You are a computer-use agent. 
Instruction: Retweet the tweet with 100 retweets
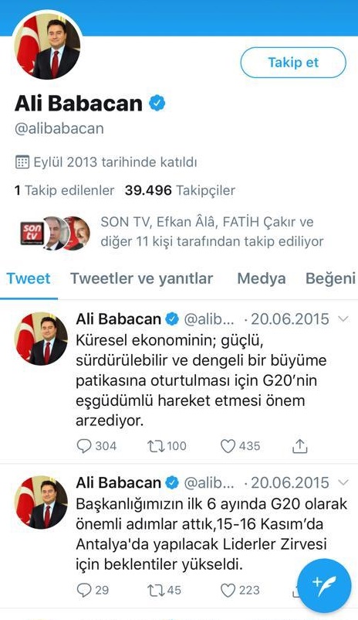[167, 446]
